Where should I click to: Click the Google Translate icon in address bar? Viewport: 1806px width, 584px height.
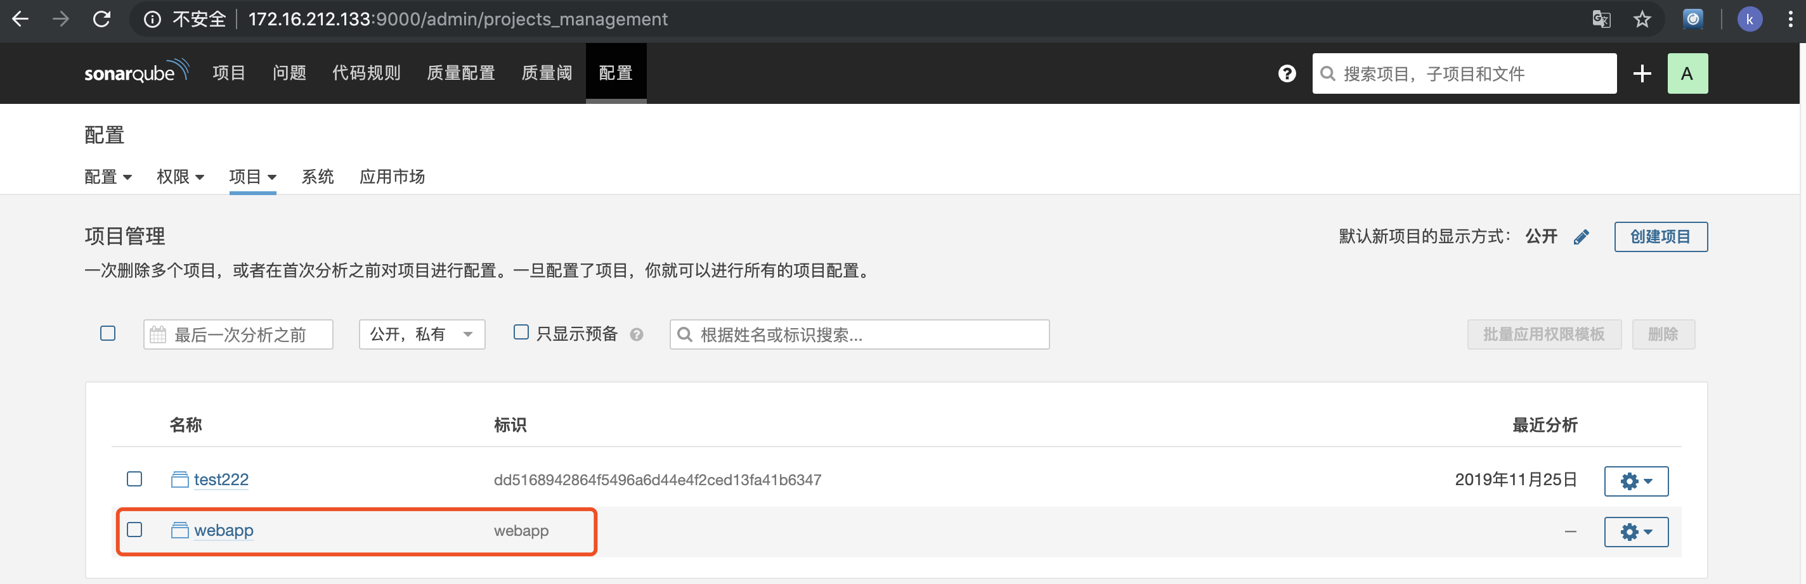coord(1601,19)
